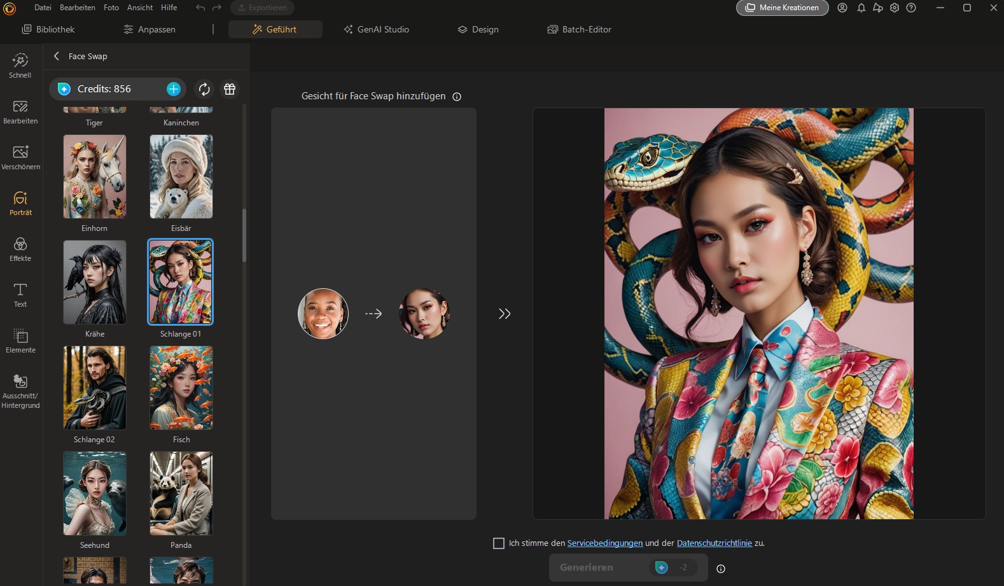Accept the terms of service checkbox

point(499,543)
